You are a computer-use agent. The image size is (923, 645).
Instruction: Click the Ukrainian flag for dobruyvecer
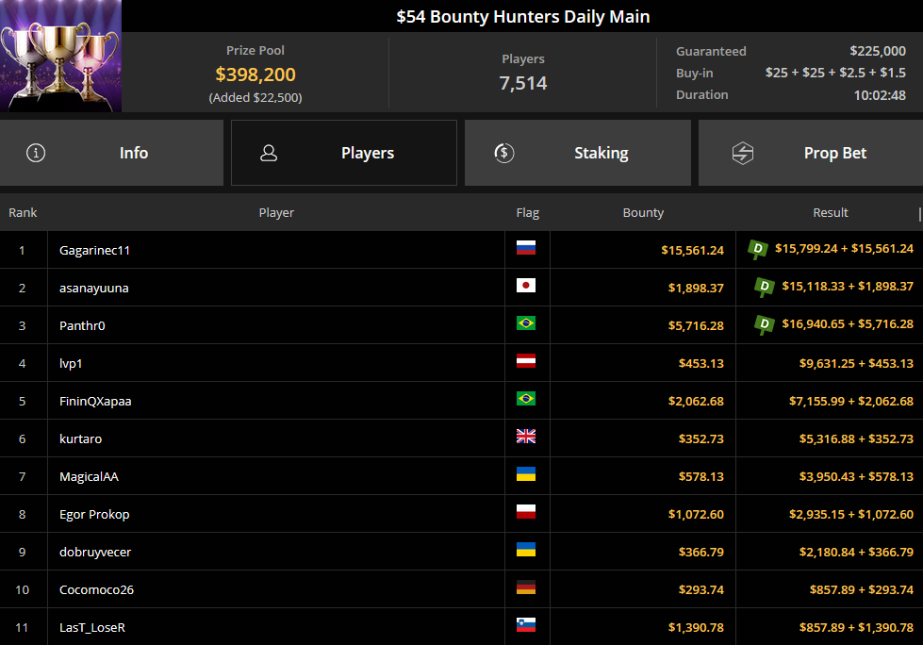point(526,549)
